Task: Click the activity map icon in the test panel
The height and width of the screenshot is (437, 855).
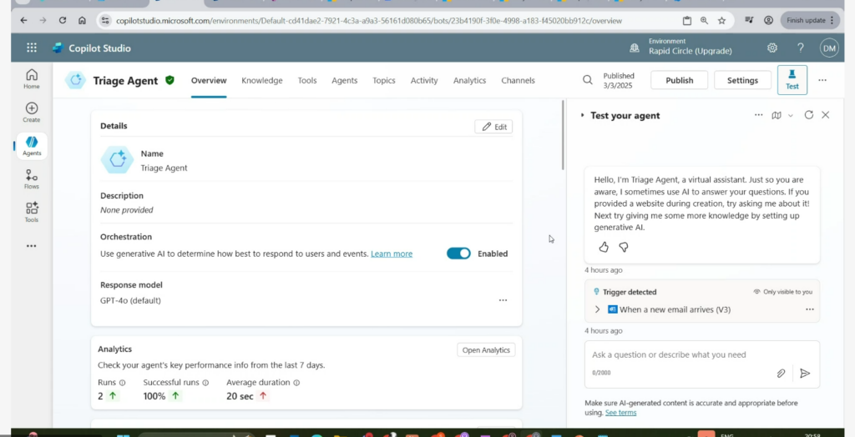Action: (777, 115)
